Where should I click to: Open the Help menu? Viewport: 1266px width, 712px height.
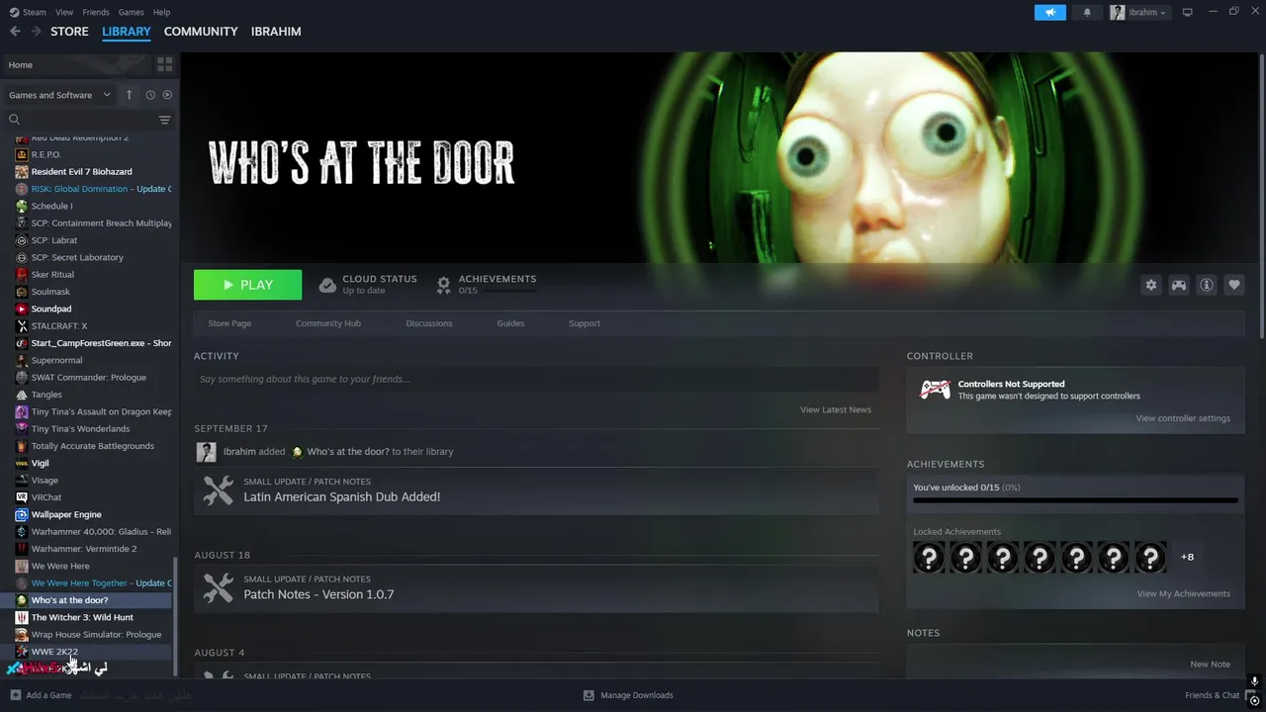(161, 12)
